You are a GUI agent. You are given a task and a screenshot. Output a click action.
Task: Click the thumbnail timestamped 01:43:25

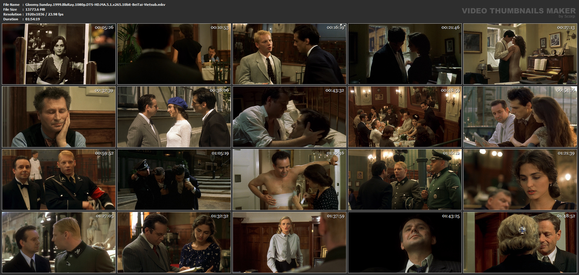click(x=405, y=242)
